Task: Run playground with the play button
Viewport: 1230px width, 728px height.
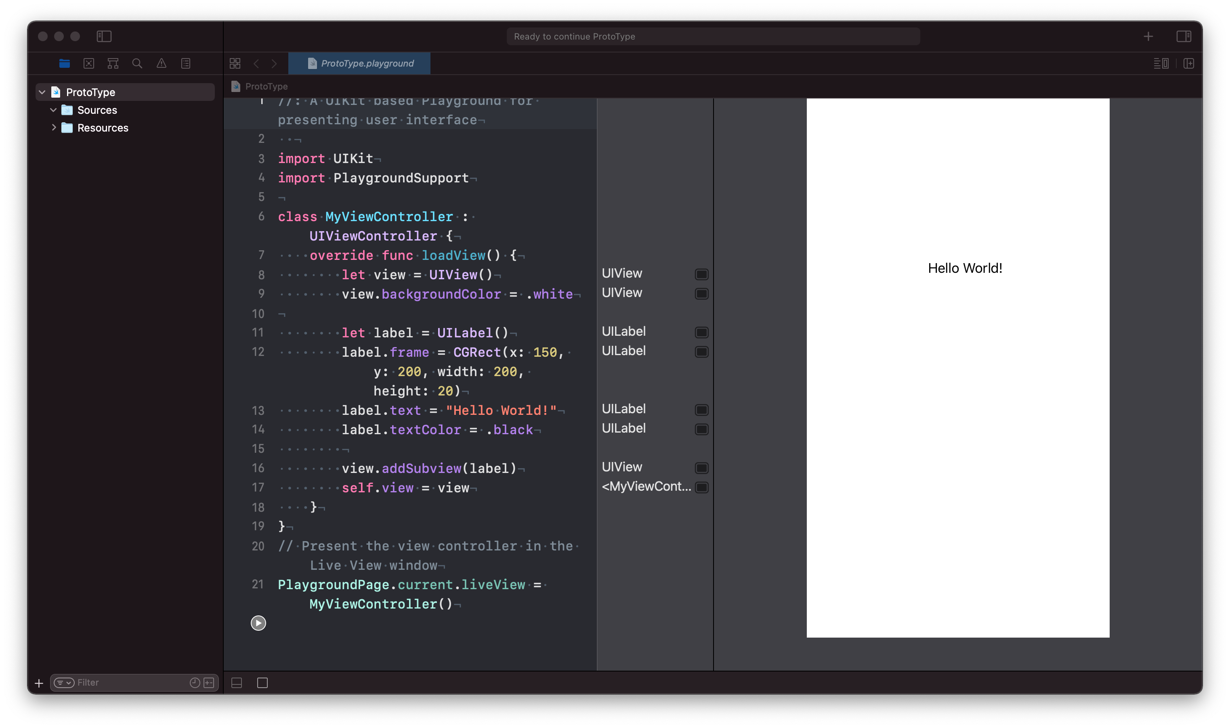Action: [258, 623]
